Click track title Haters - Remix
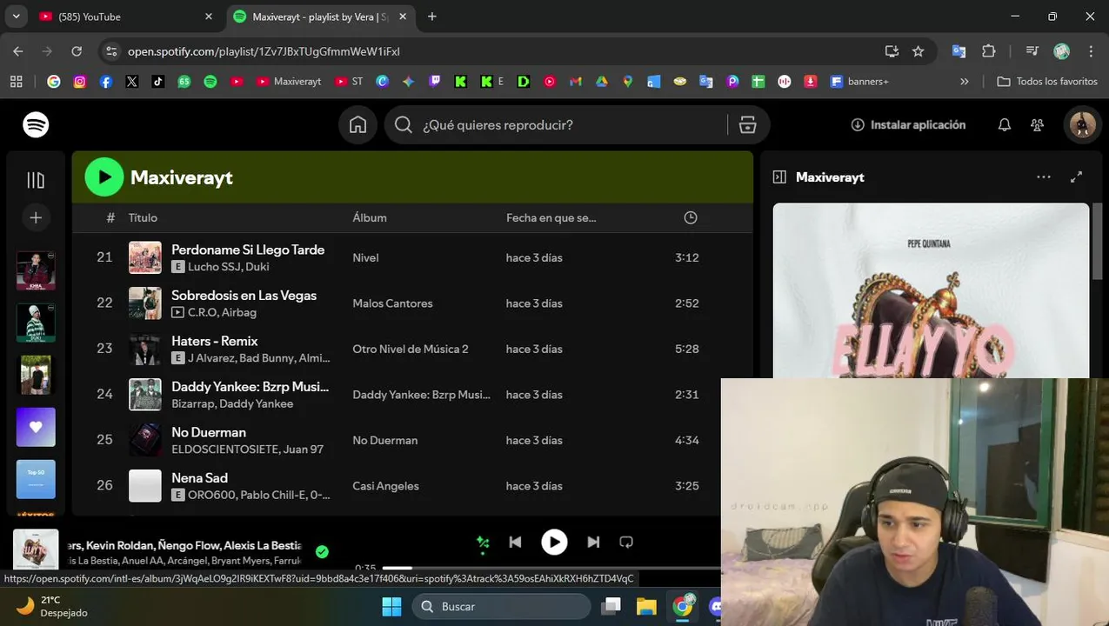 pyautogui.click(x=214, y=341)
